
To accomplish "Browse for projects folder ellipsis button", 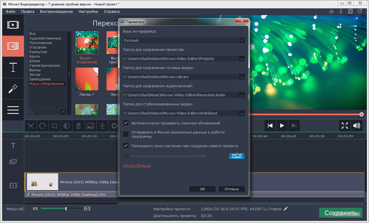I will (242, 59).
